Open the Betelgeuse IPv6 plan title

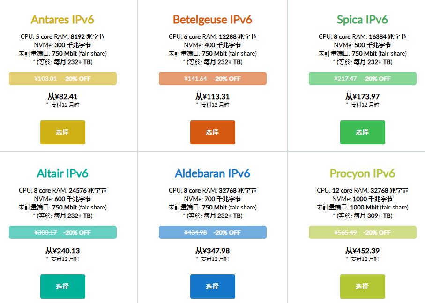[212, 20]
